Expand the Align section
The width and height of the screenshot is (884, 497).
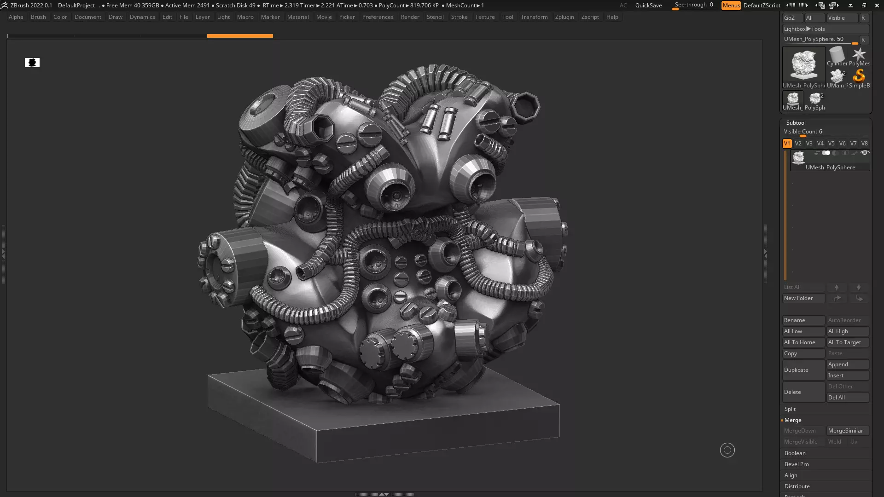point(791,475)
